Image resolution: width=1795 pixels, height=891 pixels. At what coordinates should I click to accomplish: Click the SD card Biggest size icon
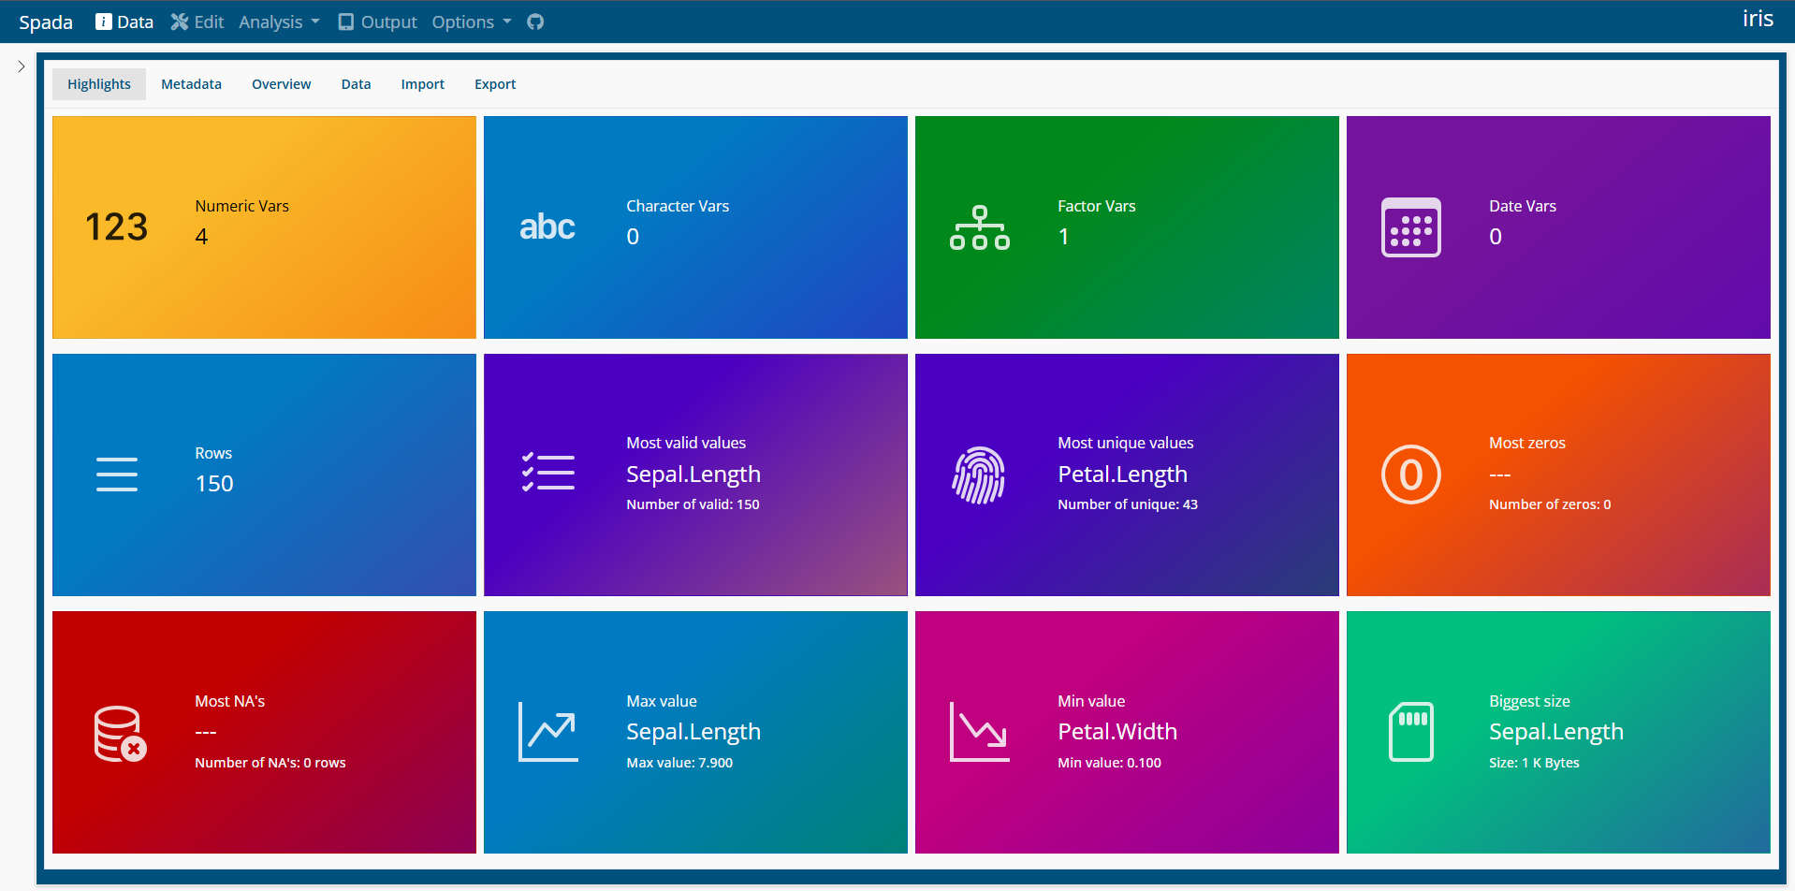point(1410,732)
